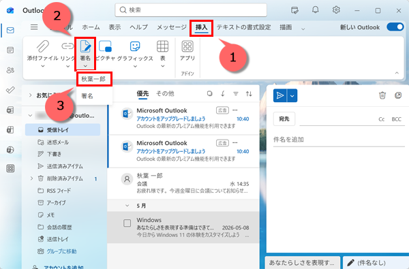This screenshot has width=409, height=269.
Task: Click the アプリ add-in apps icon
Action: (187, 46)
